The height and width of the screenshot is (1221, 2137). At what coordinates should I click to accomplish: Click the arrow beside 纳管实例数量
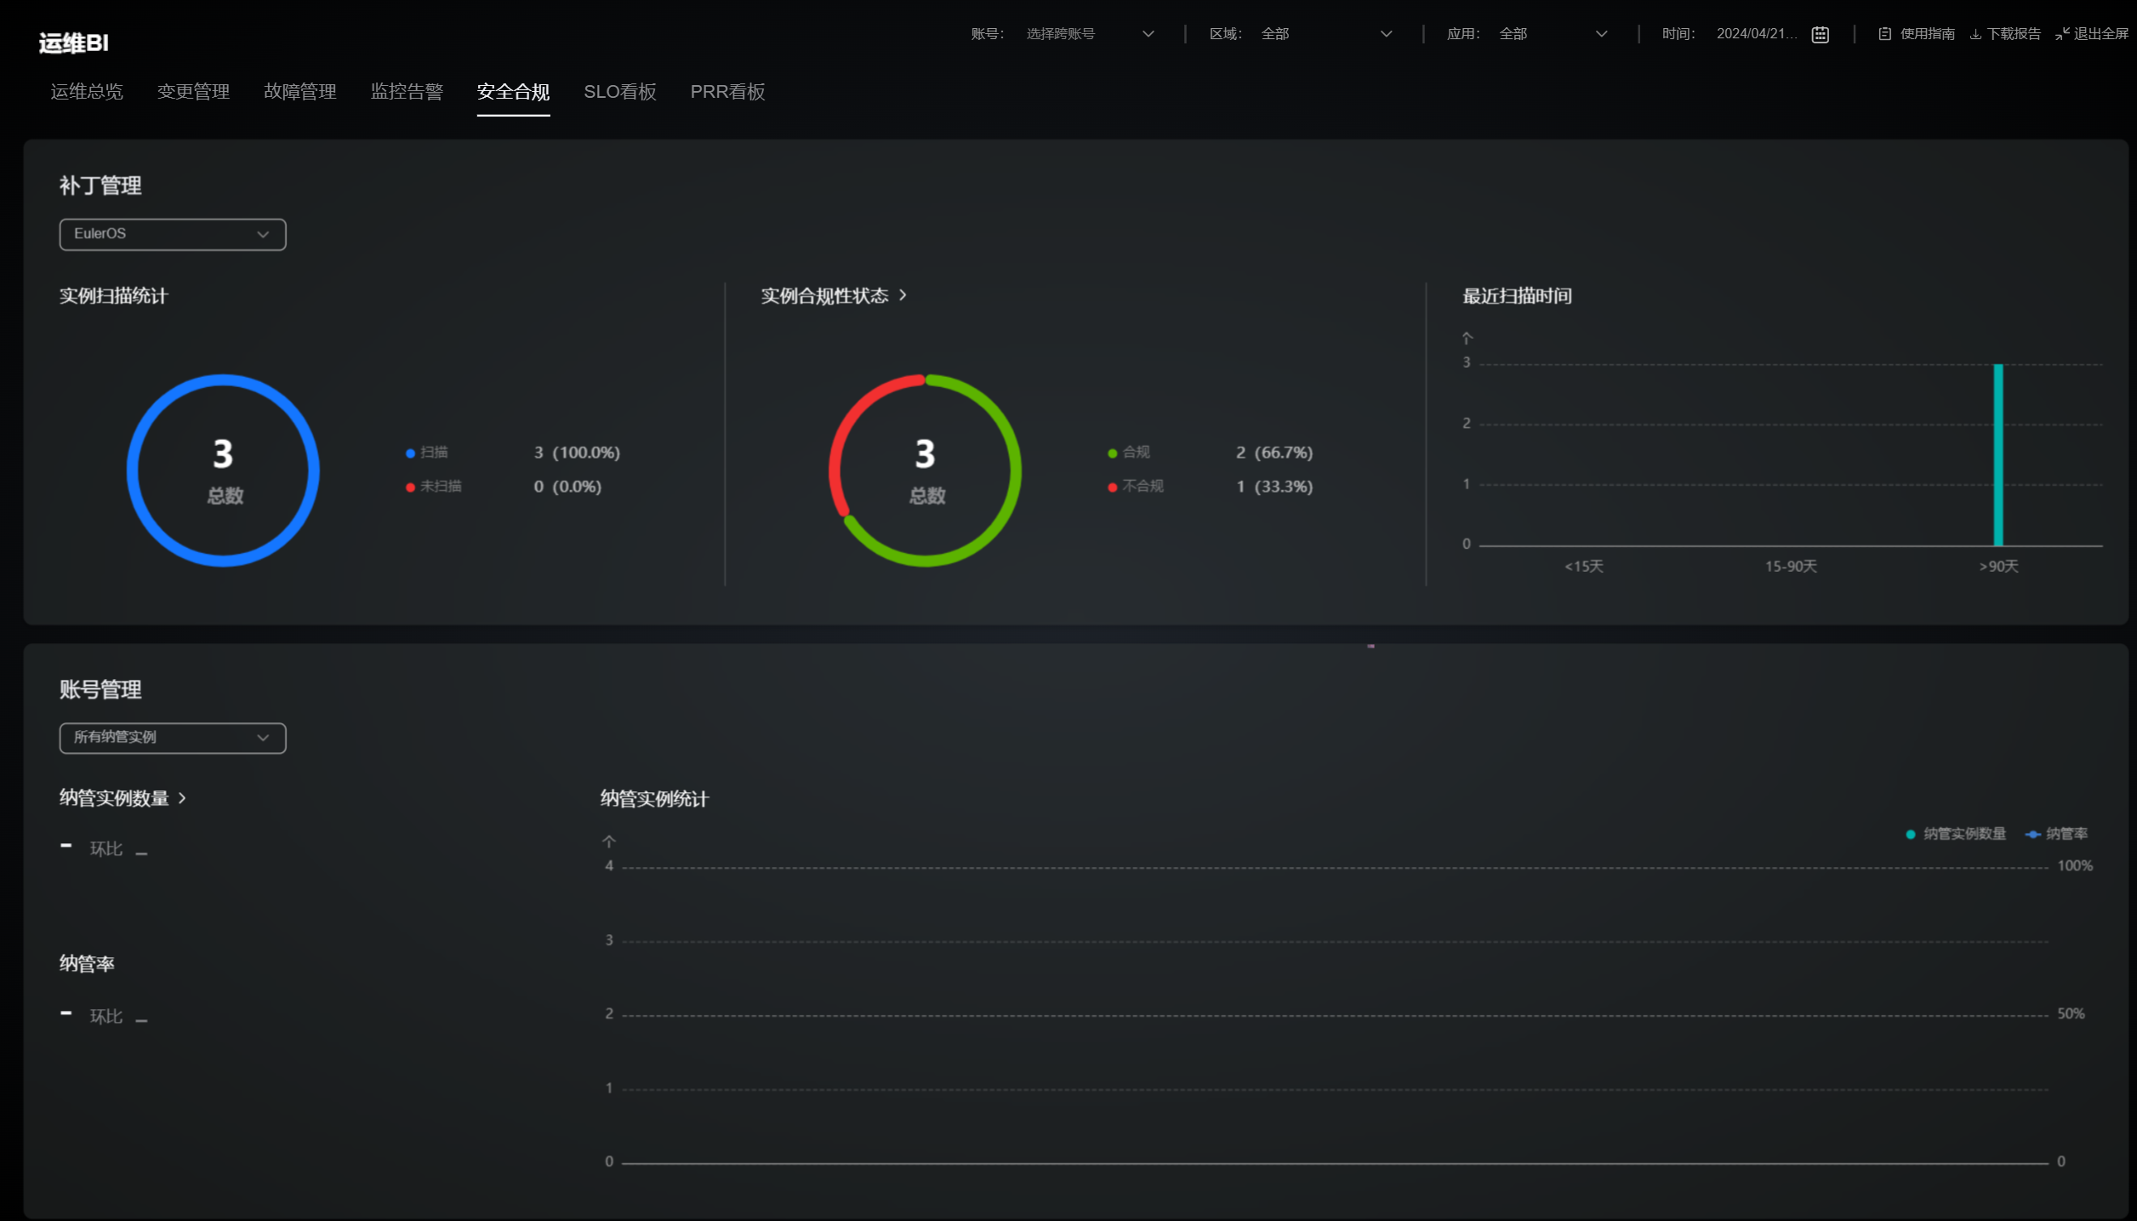point(181,797)
